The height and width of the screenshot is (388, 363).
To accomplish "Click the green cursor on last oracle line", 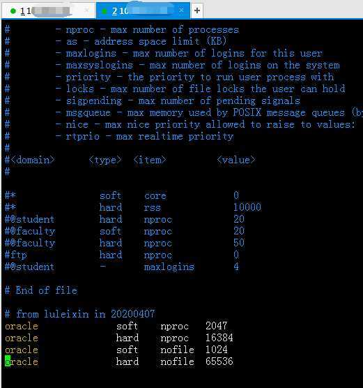I will pos(8,361).
